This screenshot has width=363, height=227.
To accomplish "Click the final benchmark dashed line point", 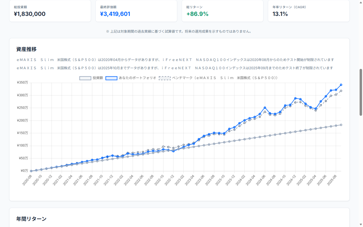I will click(x=341, y=91).
